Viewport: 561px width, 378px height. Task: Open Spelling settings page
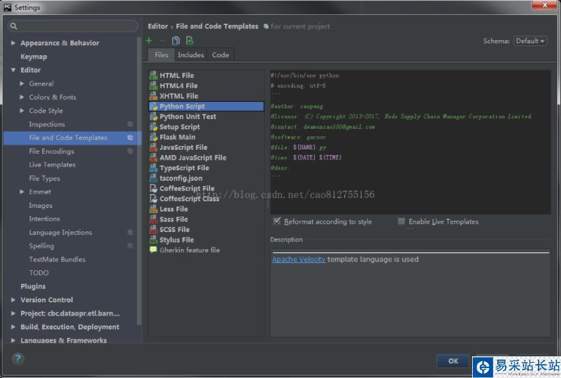coord(41,246)
